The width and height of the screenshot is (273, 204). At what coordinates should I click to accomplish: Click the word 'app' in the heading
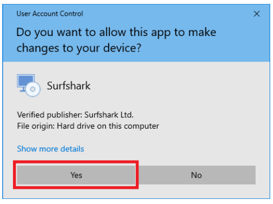[161, 33]
